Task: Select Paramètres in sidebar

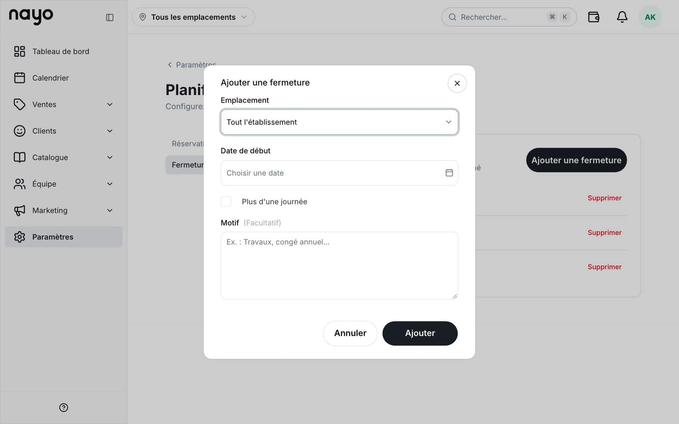Action: click(64, 237)
